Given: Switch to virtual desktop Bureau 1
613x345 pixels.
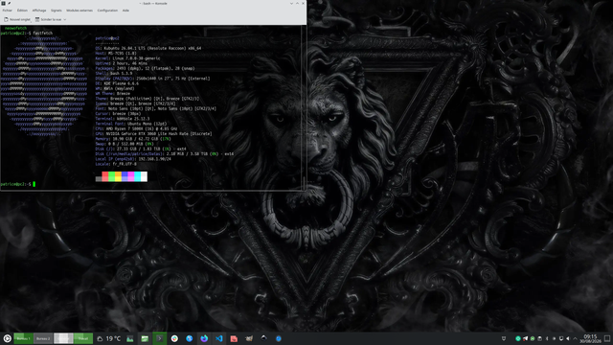Looking at the screenshot, I should pyautogui.click(x=23, y=338).
